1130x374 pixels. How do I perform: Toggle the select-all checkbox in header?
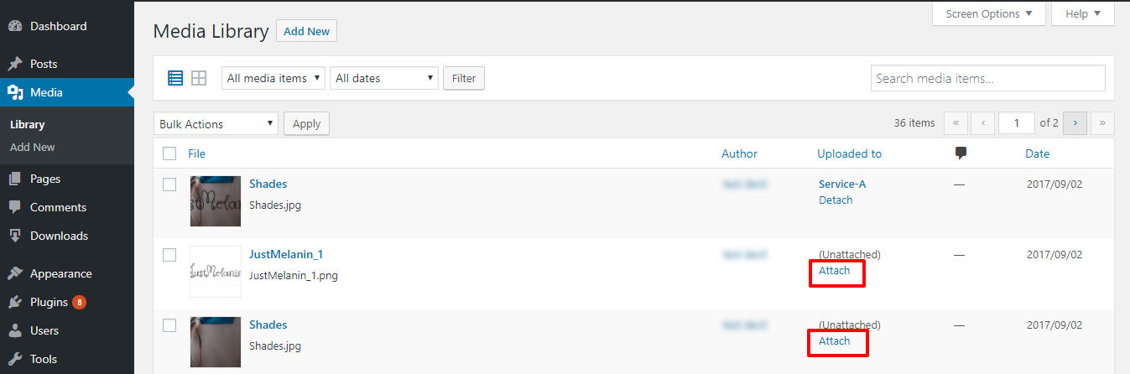[x=169, y=153]
